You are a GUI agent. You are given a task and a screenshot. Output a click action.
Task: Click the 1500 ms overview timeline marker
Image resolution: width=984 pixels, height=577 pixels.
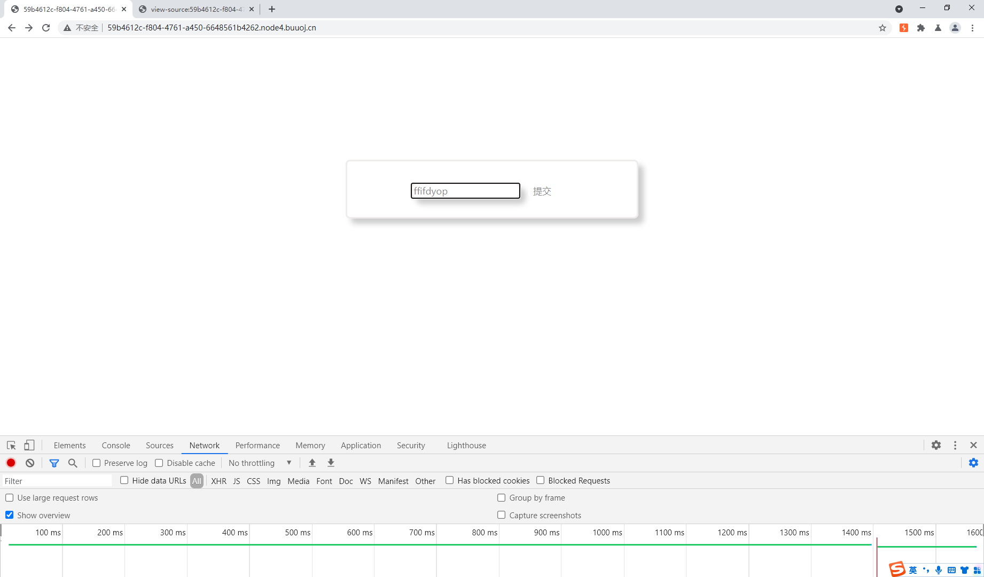[919, 532]
